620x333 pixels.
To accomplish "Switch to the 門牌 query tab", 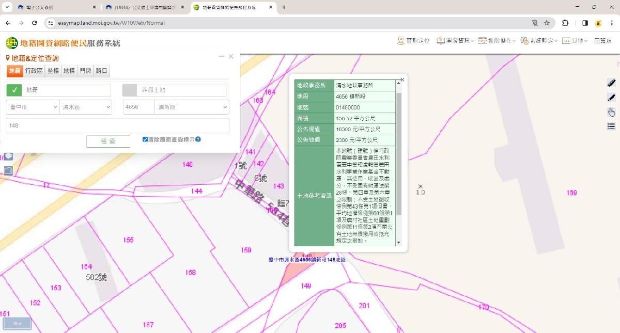I will point(85,71).
